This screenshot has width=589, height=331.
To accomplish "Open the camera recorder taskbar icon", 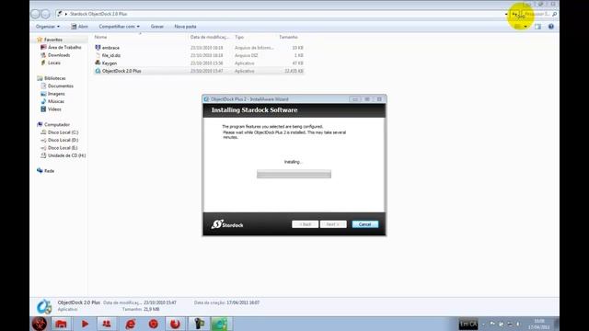I will (199, 324).
